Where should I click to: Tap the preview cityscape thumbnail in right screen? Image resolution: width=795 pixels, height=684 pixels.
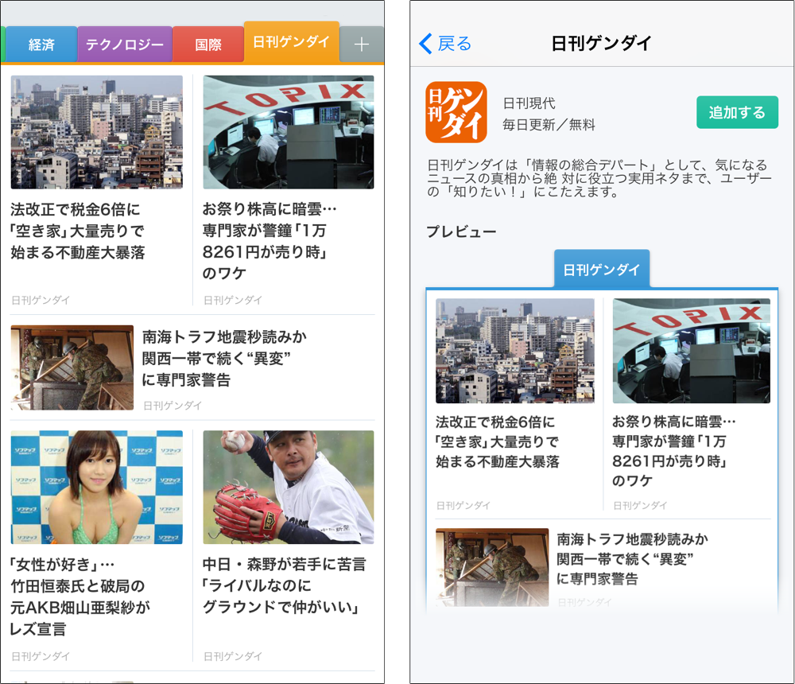pos(515,351)
